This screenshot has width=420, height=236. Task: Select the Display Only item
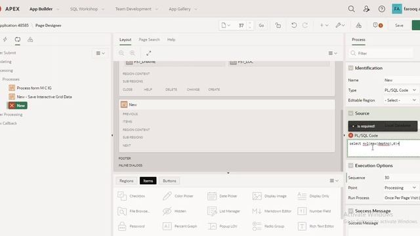313,196
